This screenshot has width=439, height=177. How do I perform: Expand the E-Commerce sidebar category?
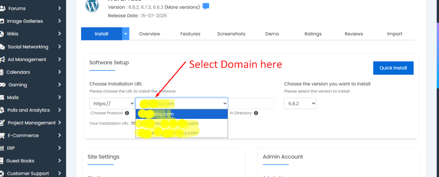[x=59, y=136]
